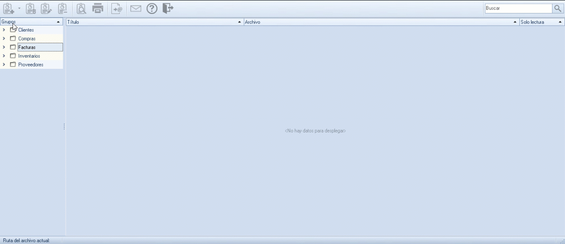Click the edit report pencil icon
565x244 pixels.
[46, 8]
